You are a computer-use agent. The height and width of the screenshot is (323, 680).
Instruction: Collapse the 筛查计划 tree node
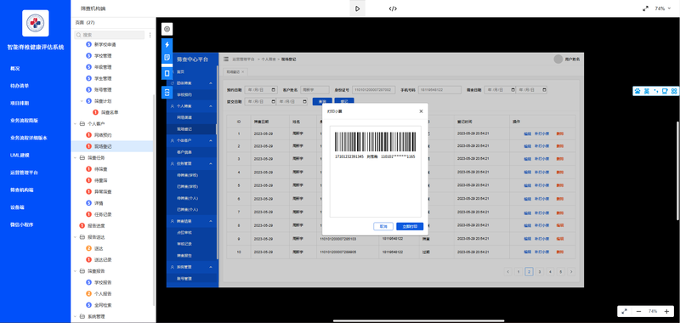(82, 101)
